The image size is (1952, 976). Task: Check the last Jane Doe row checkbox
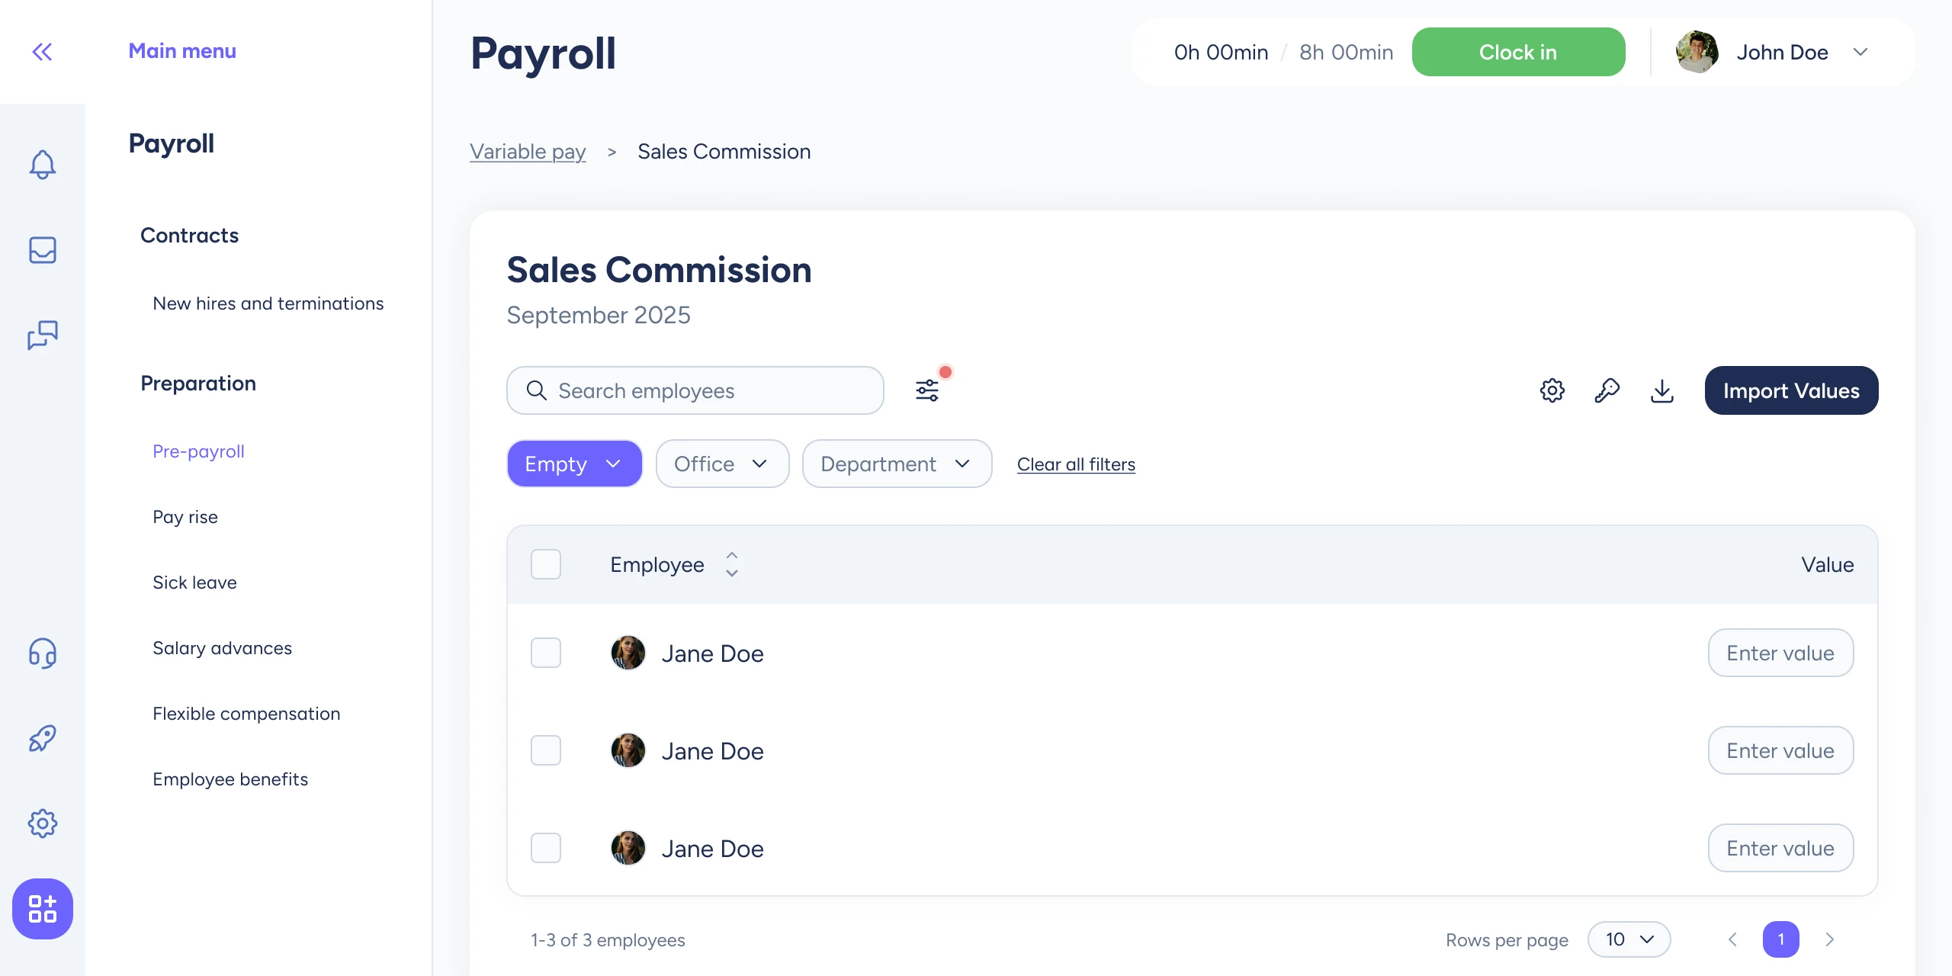[x=546, y=848]
